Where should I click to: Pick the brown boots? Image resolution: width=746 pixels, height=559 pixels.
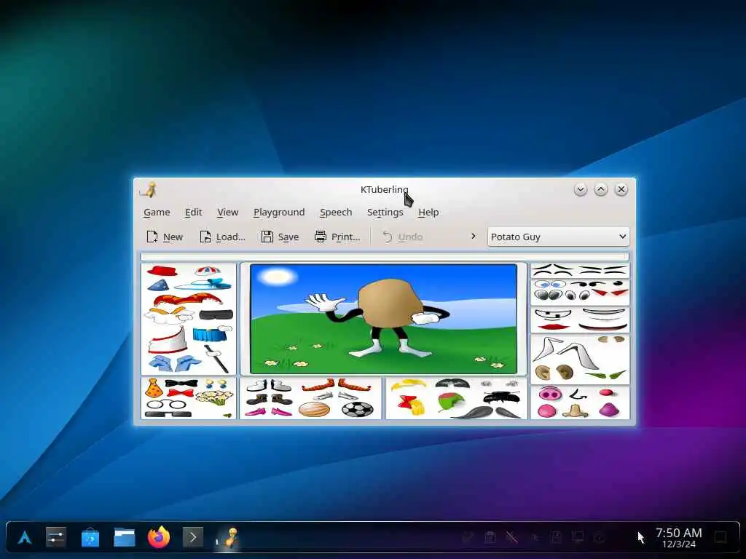click(269, 399)
